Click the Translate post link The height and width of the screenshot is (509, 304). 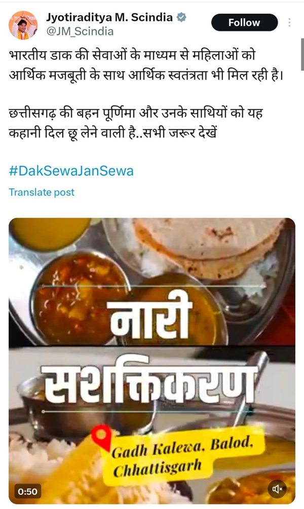(42, 192)
